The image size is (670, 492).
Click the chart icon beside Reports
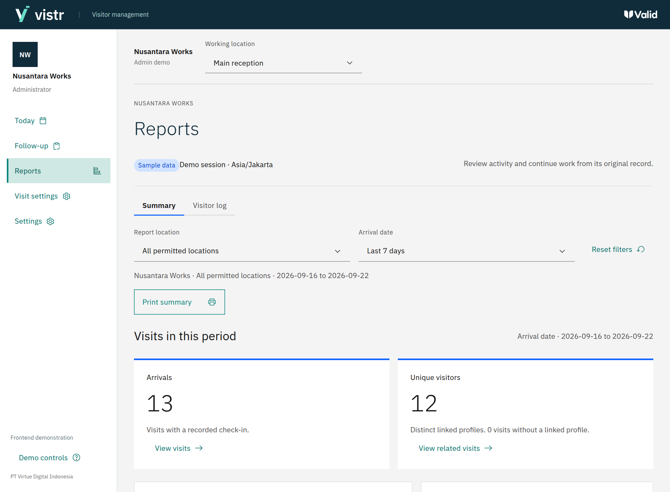(x=97, y=171)
